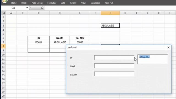
Task: Open the Foxit PDF tab
Action: [x=109, y=3]
